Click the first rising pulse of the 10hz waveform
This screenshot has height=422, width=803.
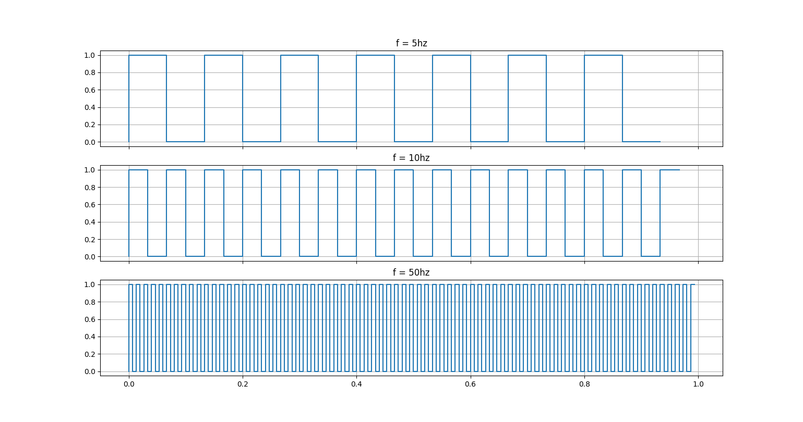pyautogui.click(x=139, y=170)
